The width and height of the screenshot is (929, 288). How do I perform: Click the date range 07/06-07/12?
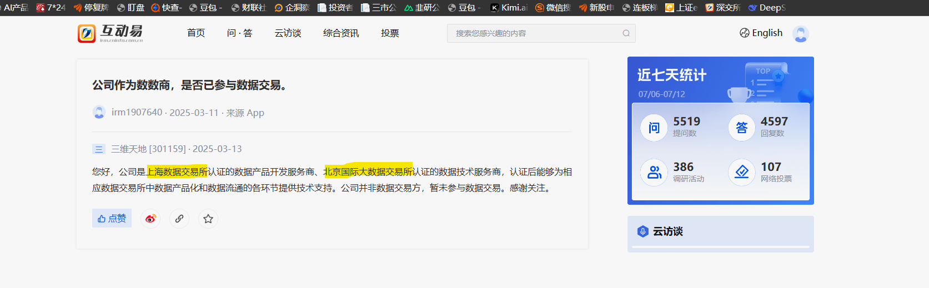pyautogui.click(x=661, y=94)
